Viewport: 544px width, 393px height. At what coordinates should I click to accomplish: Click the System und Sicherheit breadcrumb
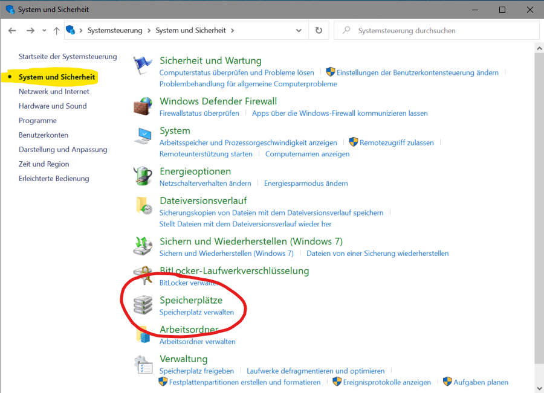pos(190,31)
